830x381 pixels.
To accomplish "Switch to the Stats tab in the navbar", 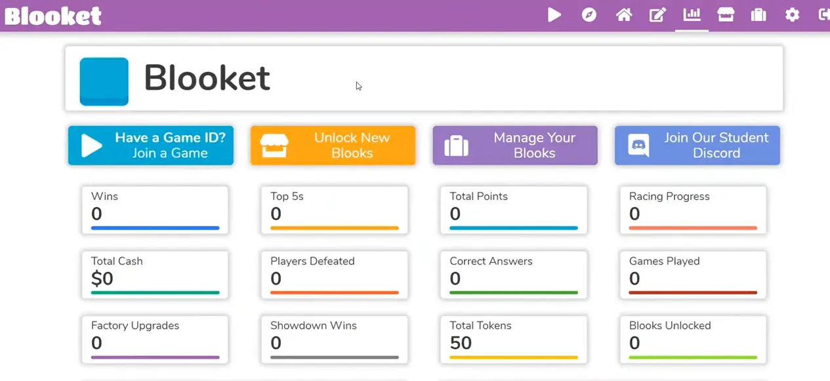I will point(691,14).
